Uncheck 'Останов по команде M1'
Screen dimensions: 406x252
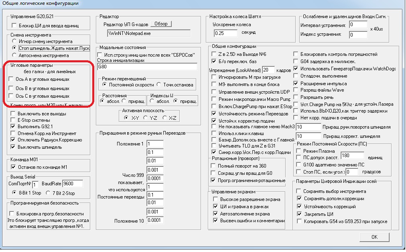[x=13, y=167]
